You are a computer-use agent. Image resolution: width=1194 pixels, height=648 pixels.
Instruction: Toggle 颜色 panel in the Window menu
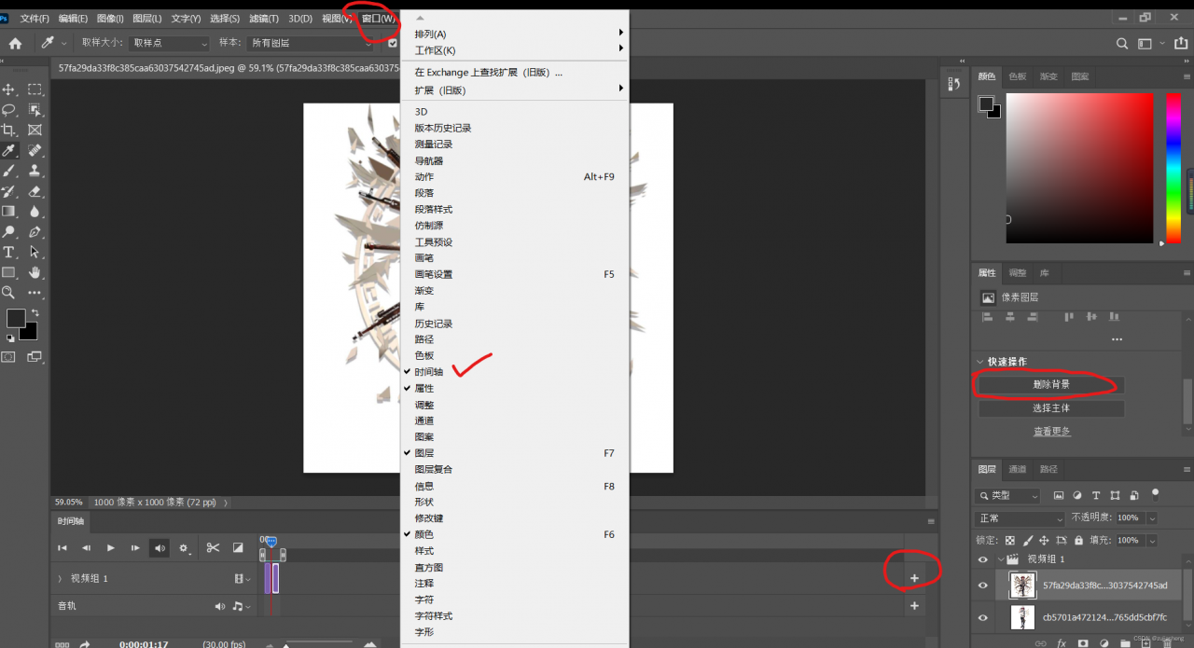click(515, 534)
